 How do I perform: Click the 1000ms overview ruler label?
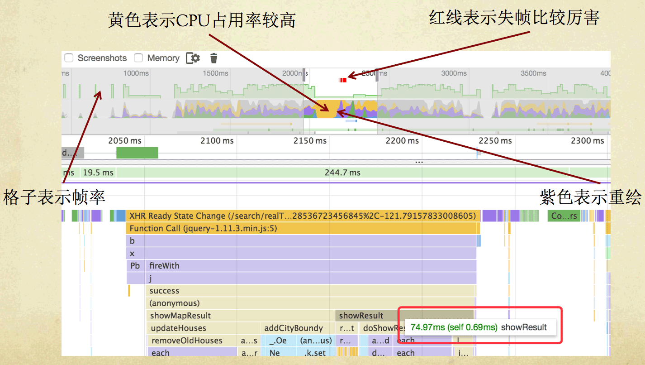pyautogui.click(x=136, y=73)
